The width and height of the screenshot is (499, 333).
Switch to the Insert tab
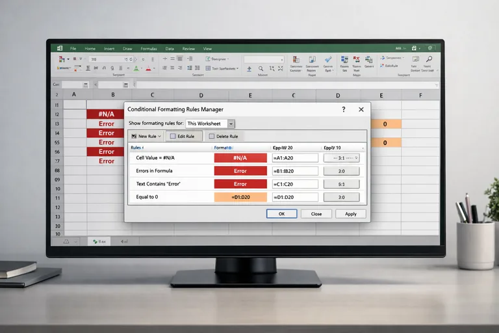click(109, 48)
